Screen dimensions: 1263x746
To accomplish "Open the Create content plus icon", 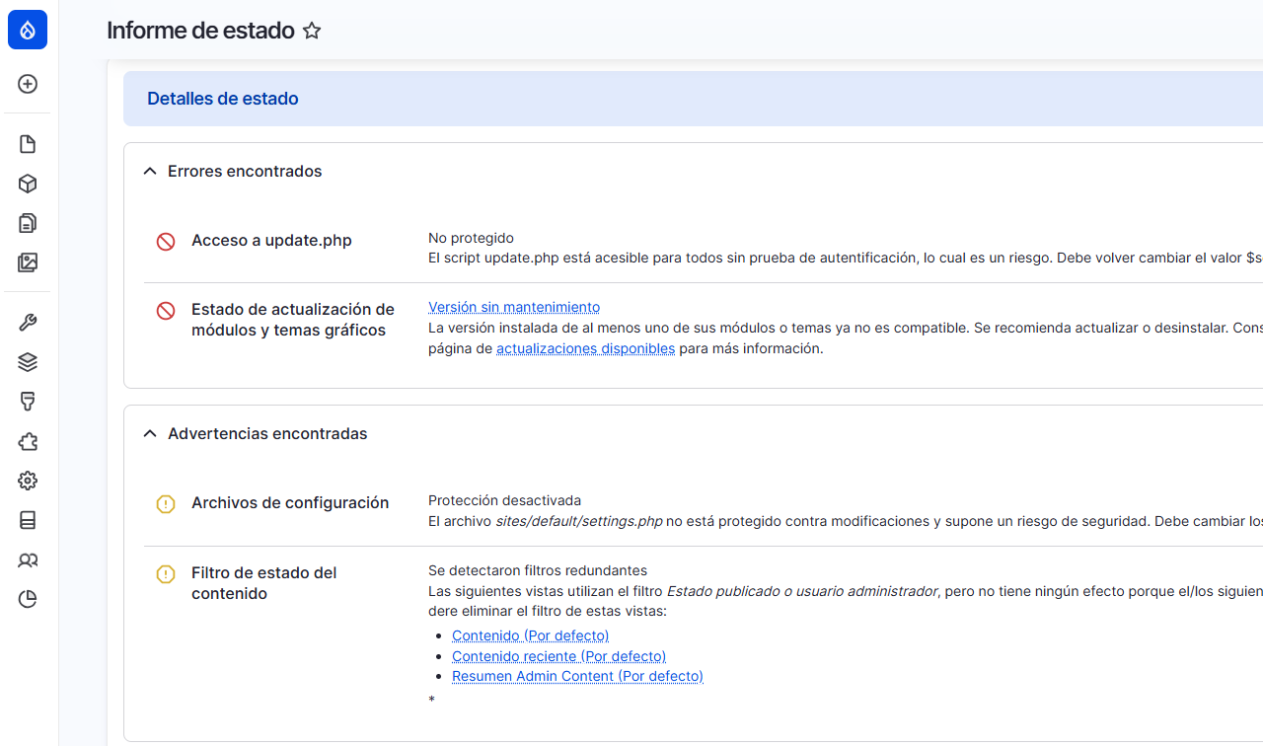I will pos(28,84).
